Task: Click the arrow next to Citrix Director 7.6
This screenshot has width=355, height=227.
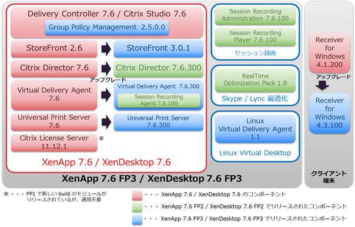Action: click(x=106, y=68)
